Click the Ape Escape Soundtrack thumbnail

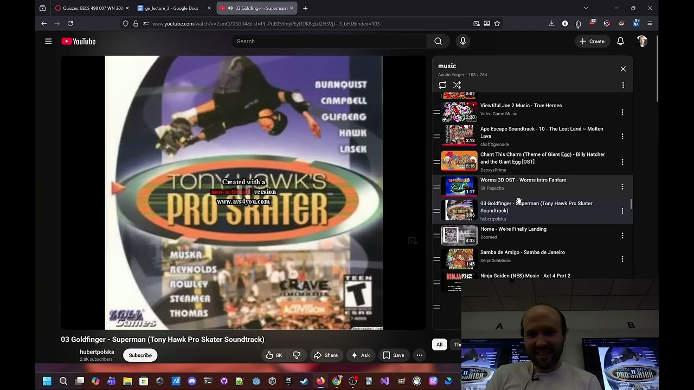coord(459,135)
